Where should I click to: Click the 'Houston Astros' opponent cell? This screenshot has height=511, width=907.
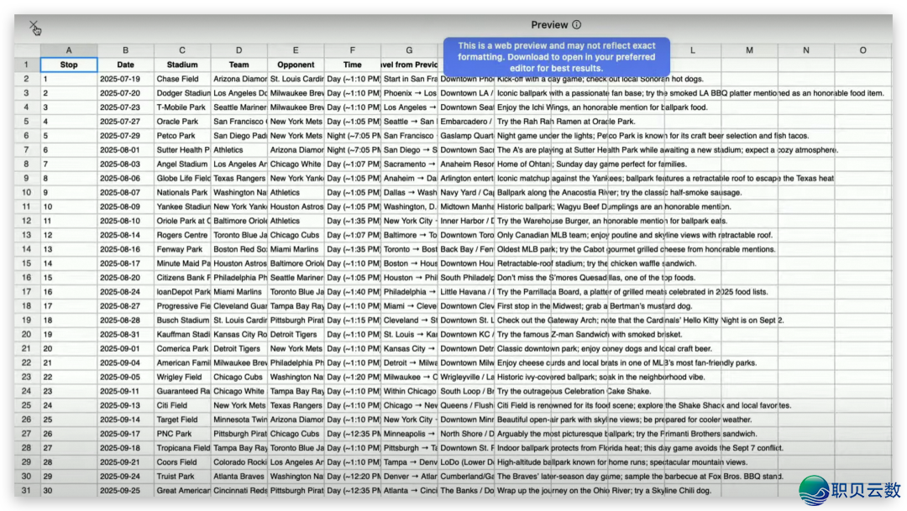pos(296,206)
